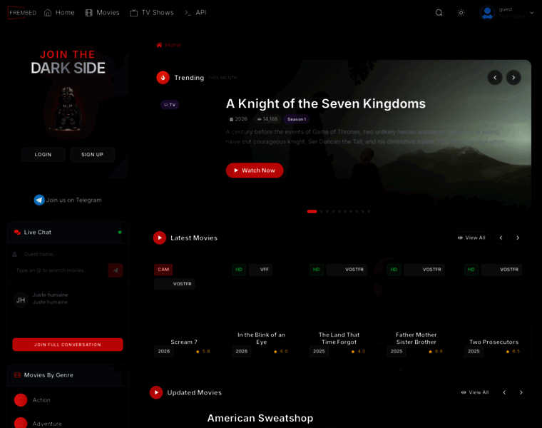Click the JH chat user avatar

point(21,300)
